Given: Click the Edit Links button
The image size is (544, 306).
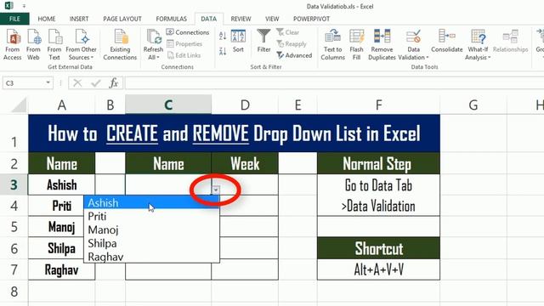Looking at the screenshot, I should click(184, 55).
